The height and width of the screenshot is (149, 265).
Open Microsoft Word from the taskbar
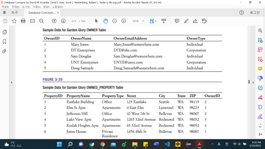pos(156,144)
